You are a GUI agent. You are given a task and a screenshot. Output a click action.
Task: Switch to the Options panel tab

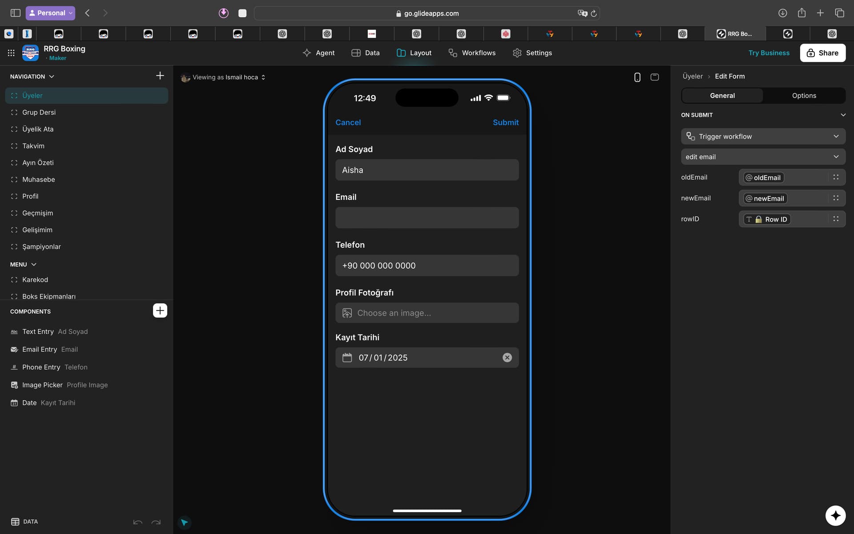pyautogui.click(x=804, y=96)
